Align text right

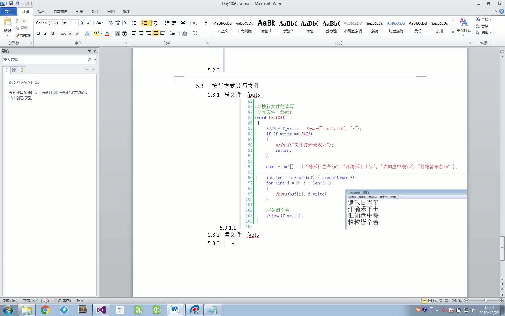click(x=148, y=33)
